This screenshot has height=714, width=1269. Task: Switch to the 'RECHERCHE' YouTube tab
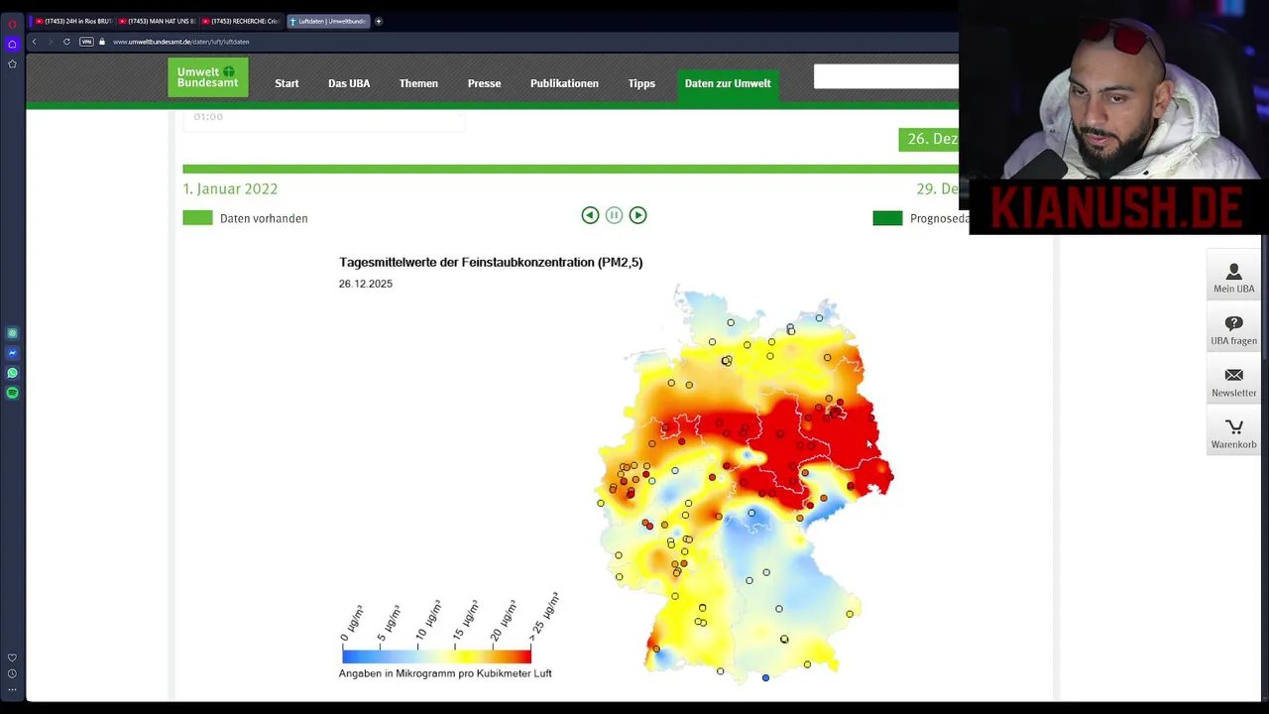click(x=240, y=21)
